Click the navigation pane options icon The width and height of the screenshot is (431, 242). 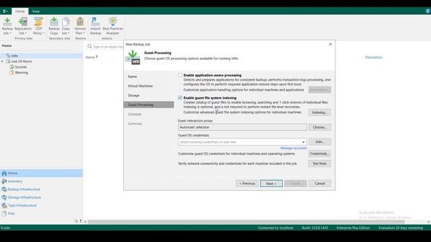coord(76,221)
